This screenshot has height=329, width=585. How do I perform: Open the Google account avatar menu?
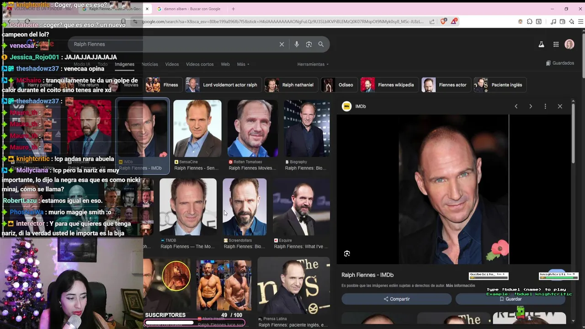pos(569,44)
